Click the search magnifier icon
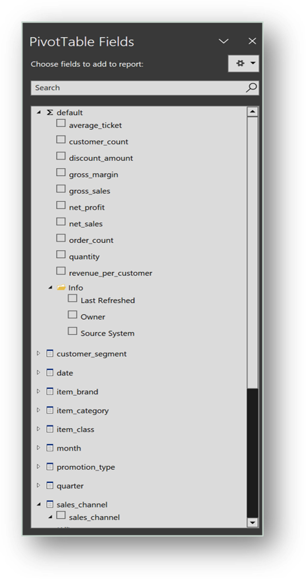Viewport: 306px width, 579px height. point(251,87)
